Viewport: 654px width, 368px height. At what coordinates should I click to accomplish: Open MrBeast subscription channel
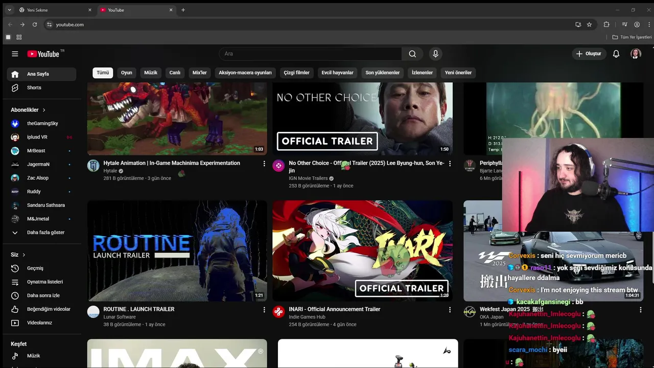pos(41,151)
